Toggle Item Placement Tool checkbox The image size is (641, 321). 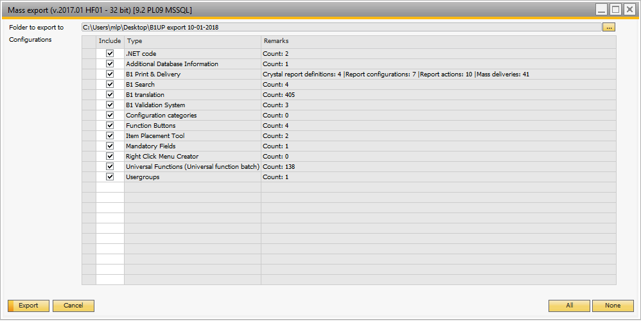tap(110, 135)
